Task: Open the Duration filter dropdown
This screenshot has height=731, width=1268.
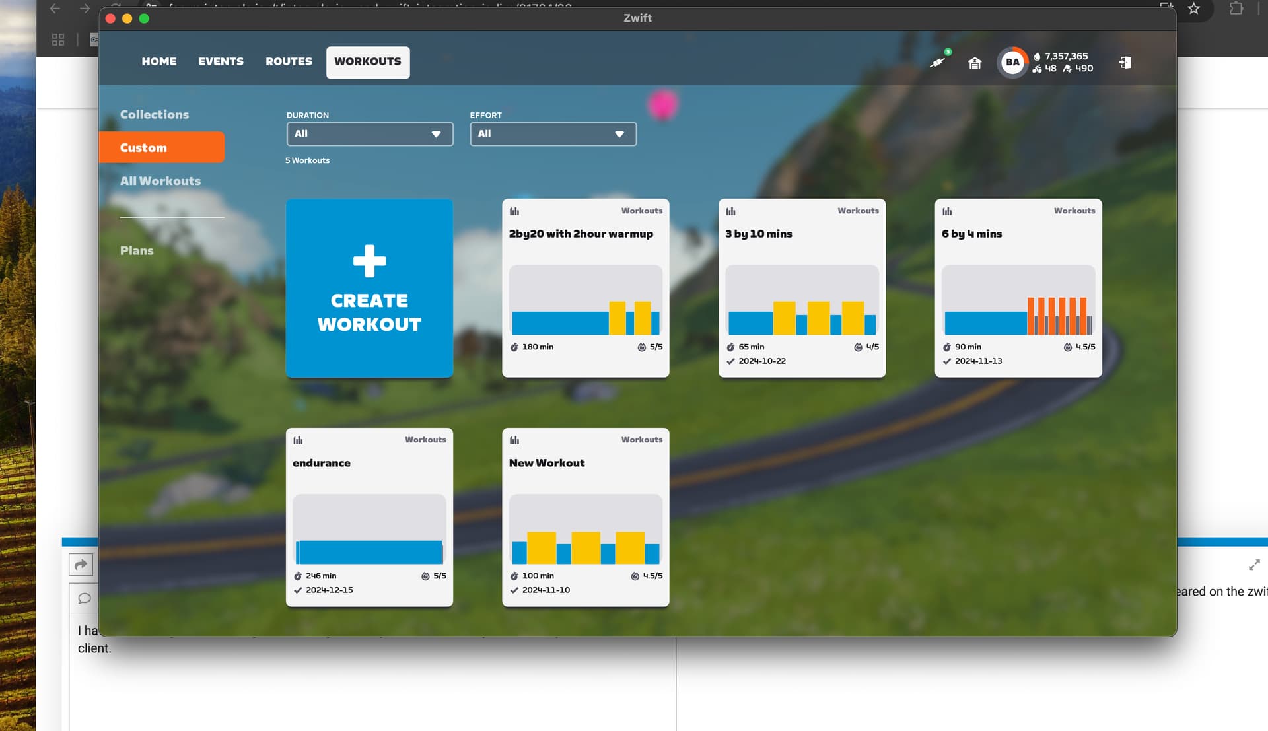Action: tap(370, 134)
